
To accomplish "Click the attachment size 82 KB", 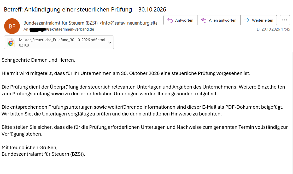I will 24,45.
